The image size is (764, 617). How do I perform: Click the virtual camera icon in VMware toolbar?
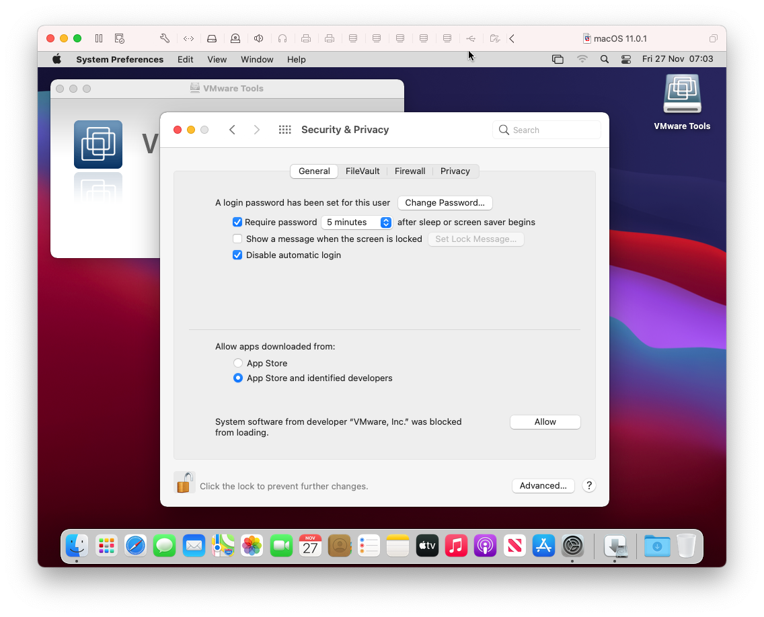pos(235,38)
